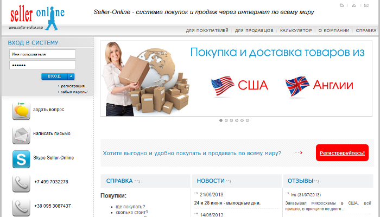Expand the НОВОСТИ section heading

211,181
